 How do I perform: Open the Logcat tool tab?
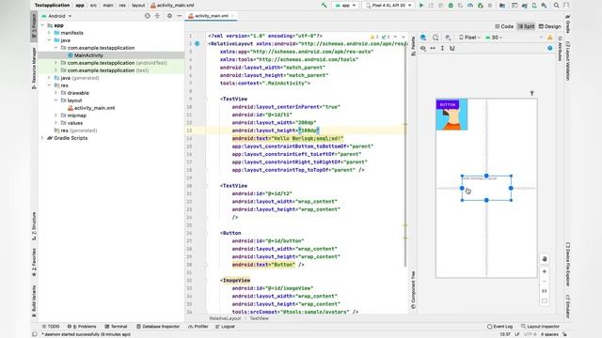(225, 327)
